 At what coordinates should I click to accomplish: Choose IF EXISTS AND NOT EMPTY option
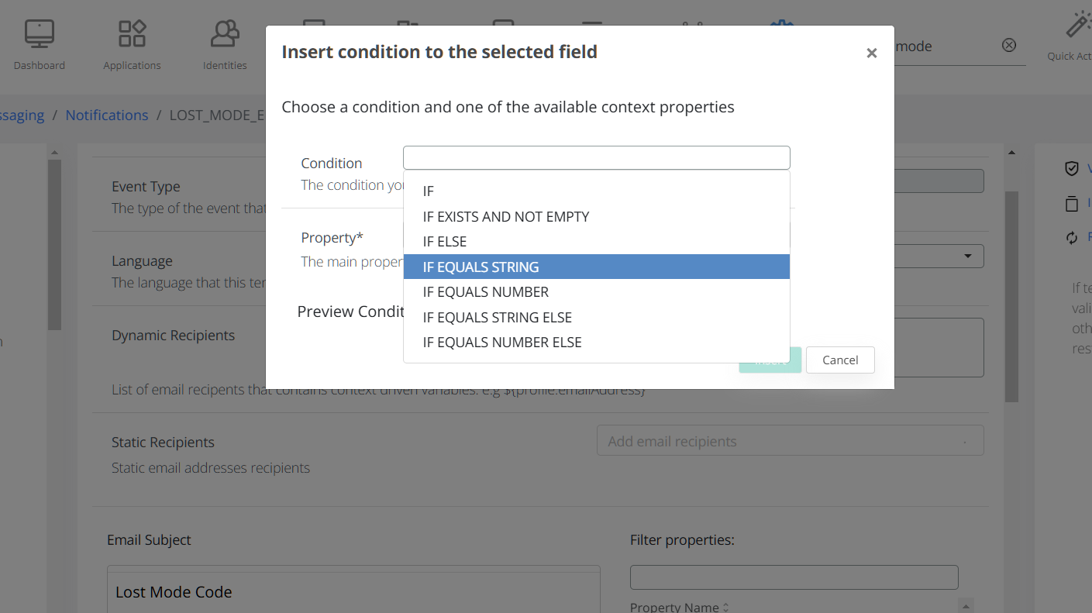coord(506,217)
